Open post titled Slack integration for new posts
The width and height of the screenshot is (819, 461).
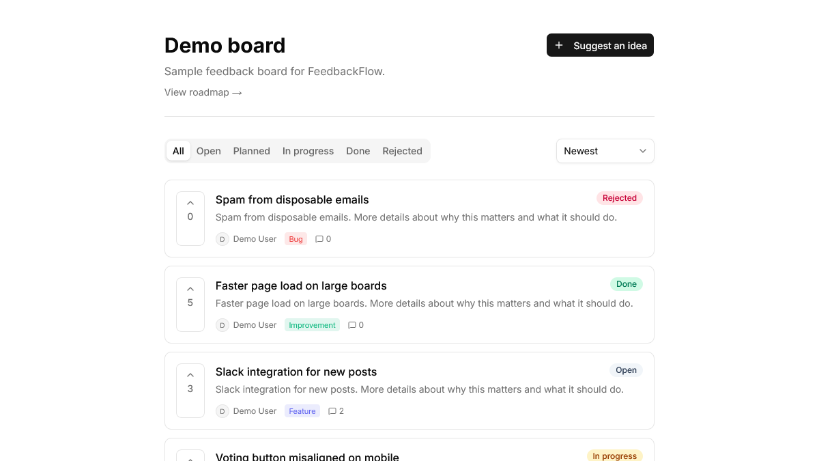click(x=296, y=372)
